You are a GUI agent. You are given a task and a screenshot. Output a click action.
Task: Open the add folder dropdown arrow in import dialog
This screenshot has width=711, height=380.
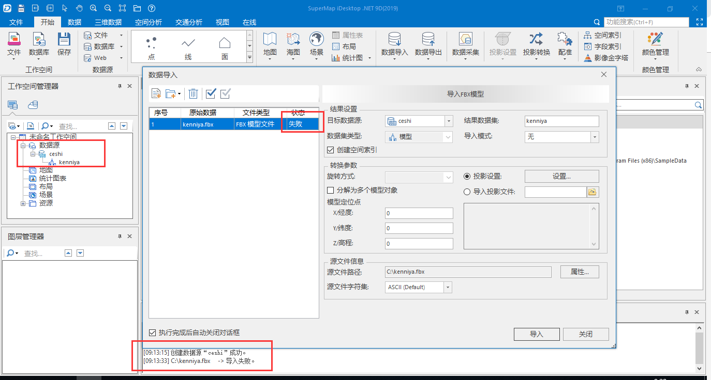179,94
